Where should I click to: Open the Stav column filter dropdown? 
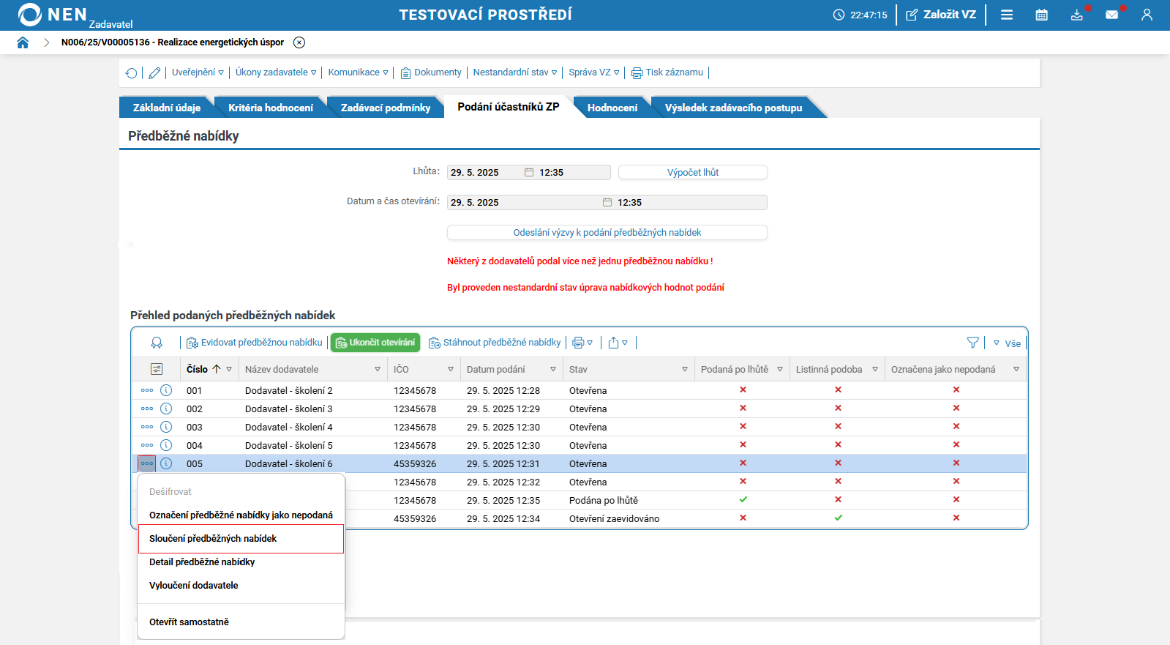tap(685, 369)
